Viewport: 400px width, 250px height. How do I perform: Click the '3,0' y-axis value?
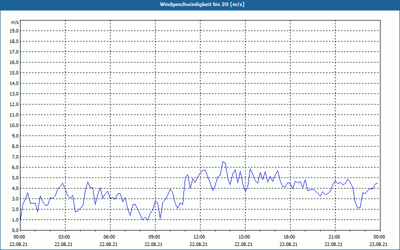point(15,198)
